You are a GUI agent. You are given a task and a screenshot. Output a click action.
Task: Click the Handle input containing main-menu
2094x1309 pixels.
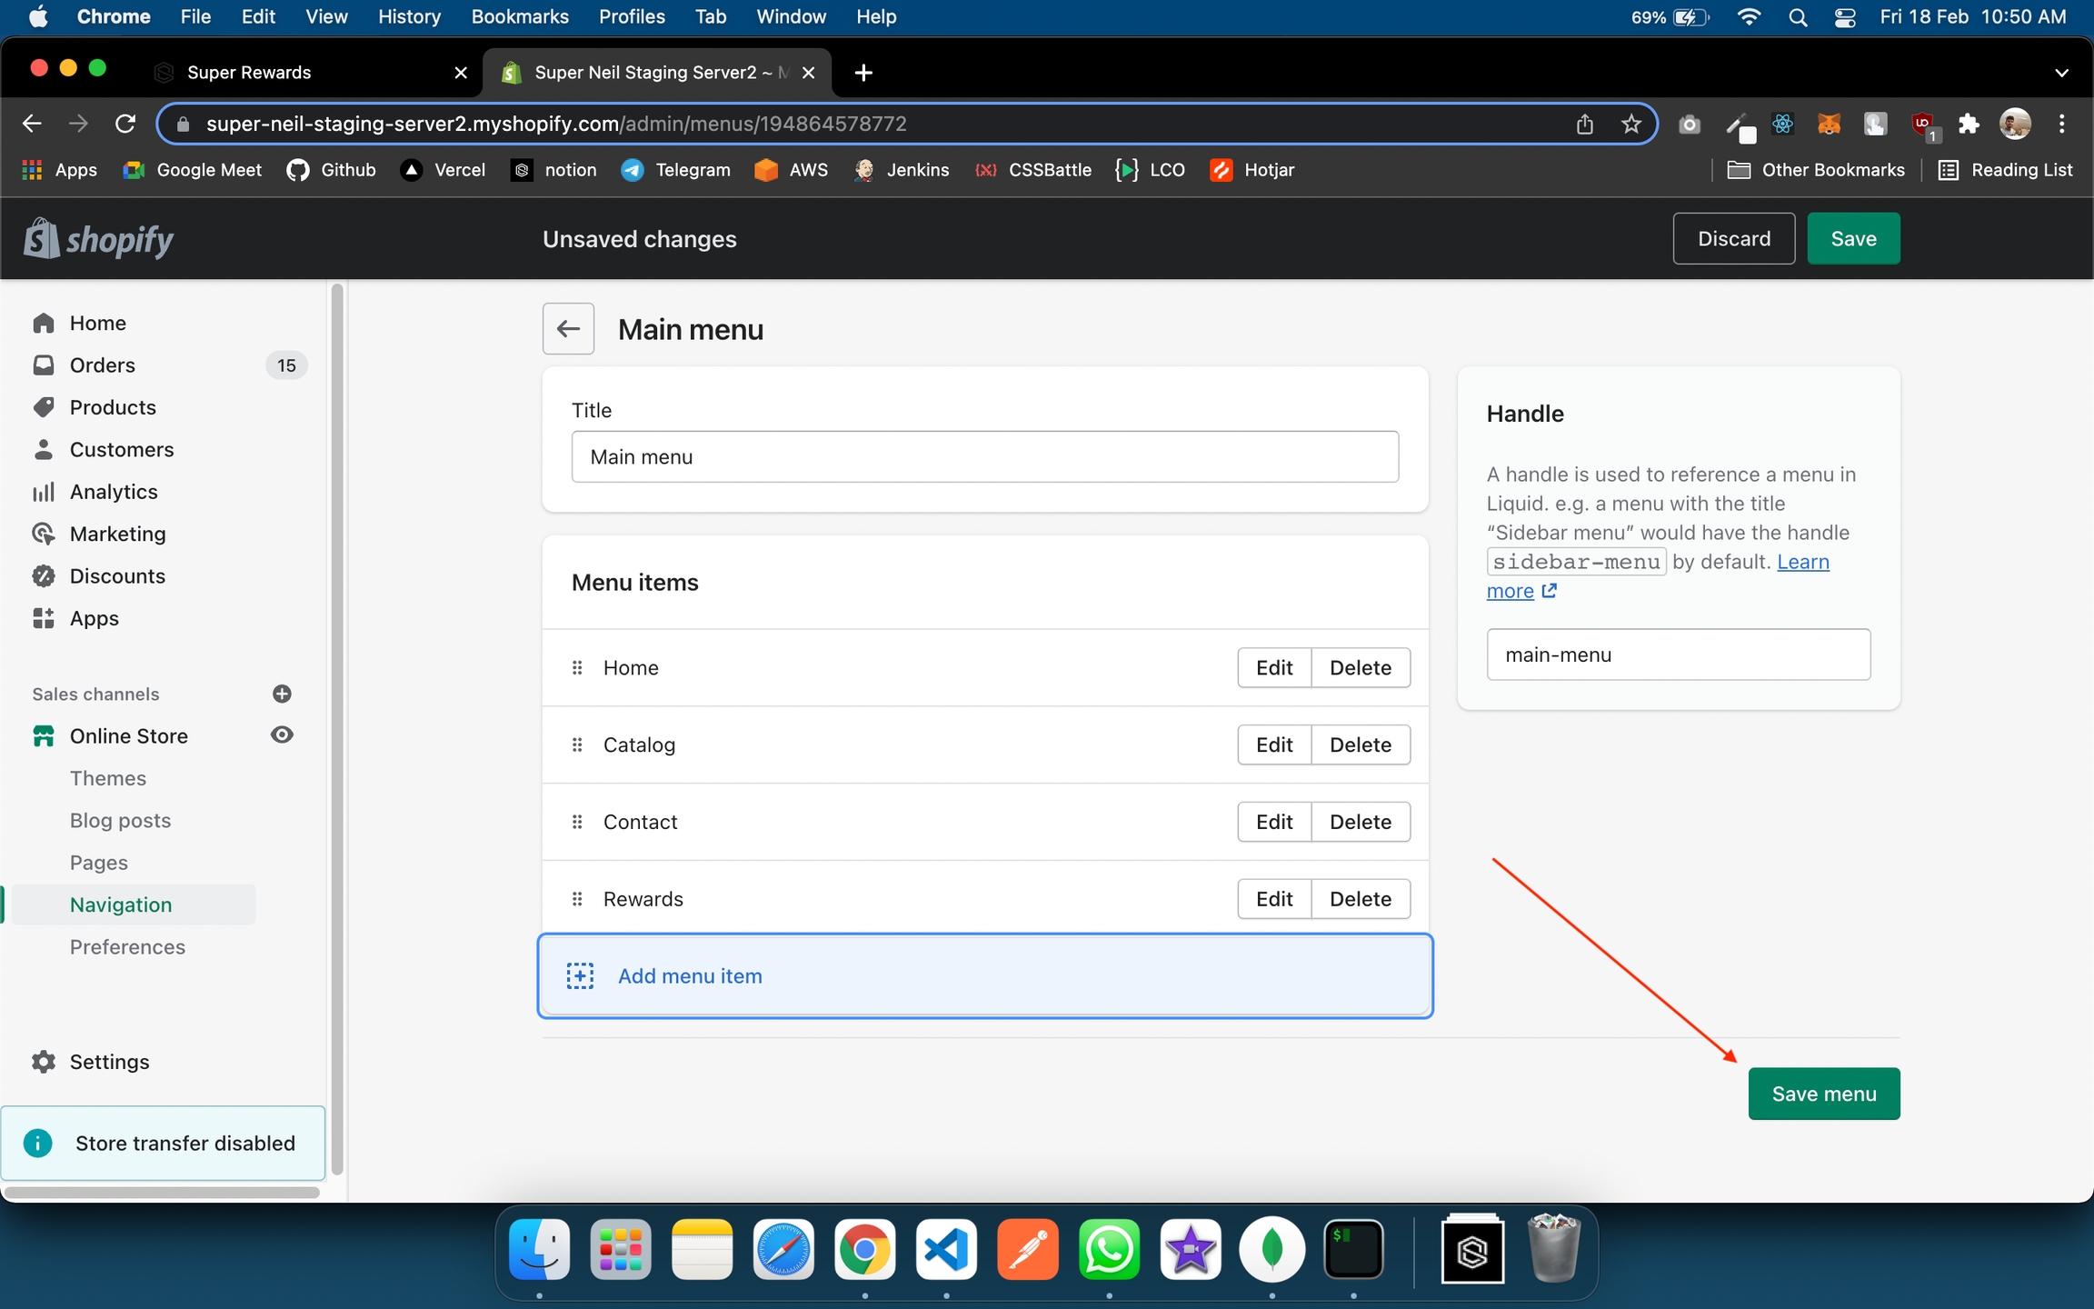pyautogui.click(x=1678, y=654)
